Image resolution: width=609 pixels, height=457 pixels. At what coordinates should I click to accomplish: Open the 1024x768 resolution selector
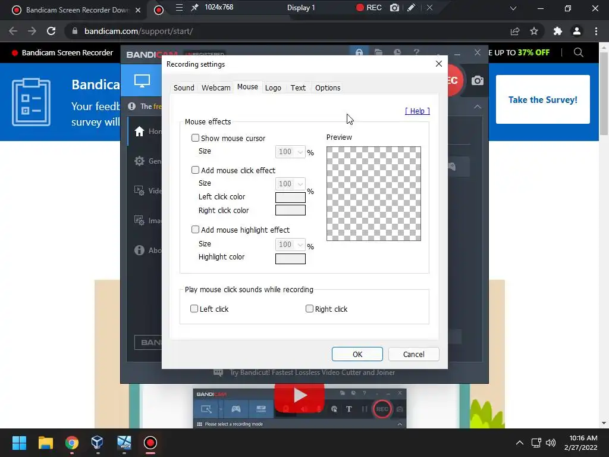pos(219,7)
